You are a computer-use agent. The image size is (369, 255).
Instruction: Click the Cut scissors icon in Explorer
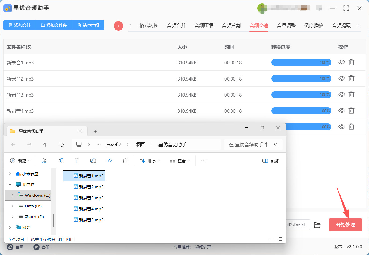(x=45, y=161)
